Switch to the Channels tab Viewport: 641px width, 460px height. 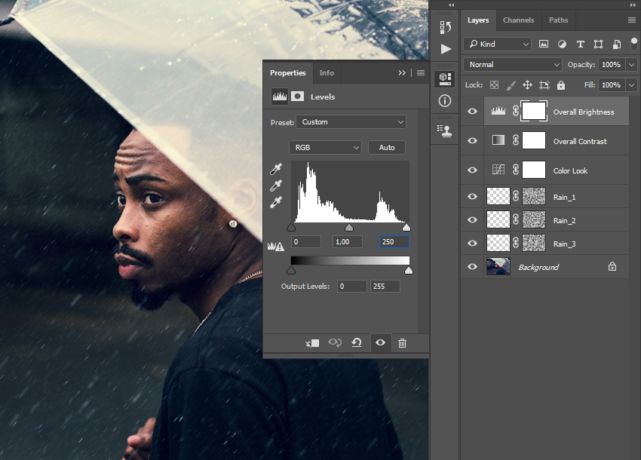518,20
